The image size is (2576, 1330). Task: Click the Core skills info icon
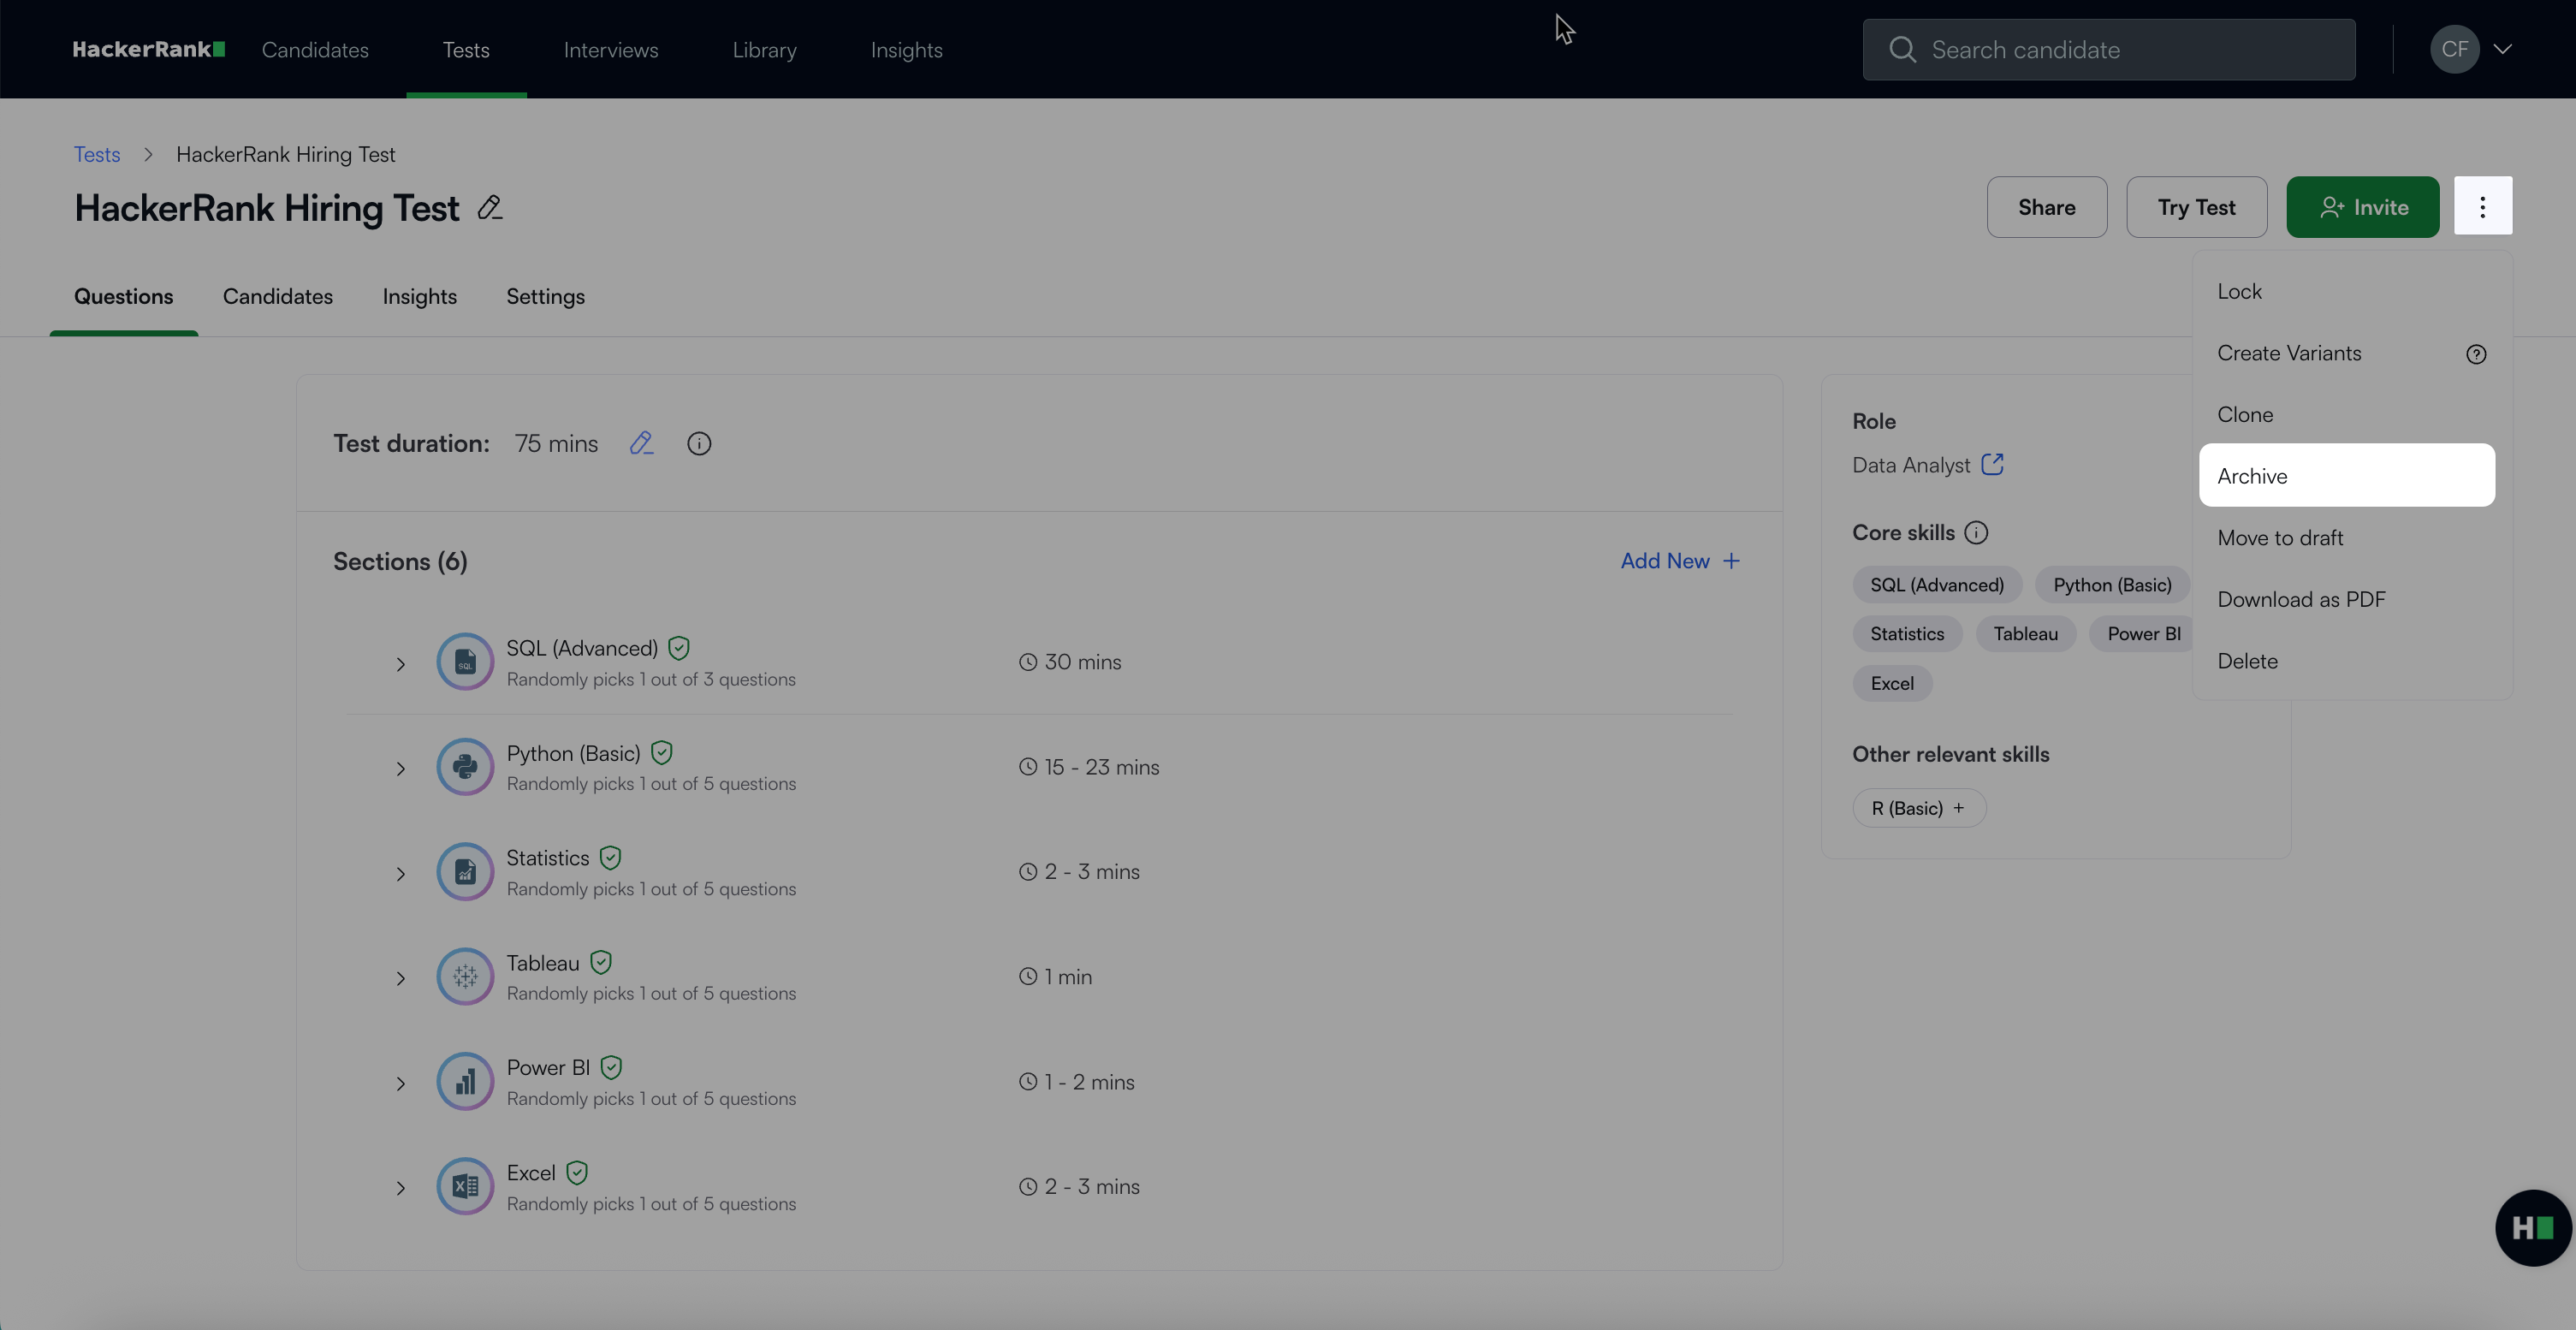tap(1976, 532)
